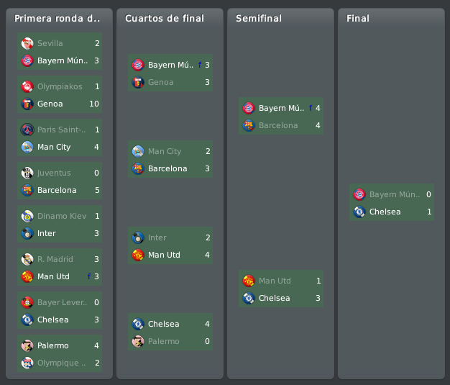Click the Olympique Lyon crest icon
450x385 pixels.
coord(27,363)
